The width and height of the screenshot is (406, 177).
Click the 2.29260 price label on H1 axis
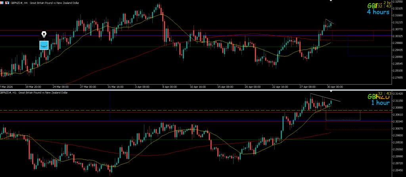point(399,149)
